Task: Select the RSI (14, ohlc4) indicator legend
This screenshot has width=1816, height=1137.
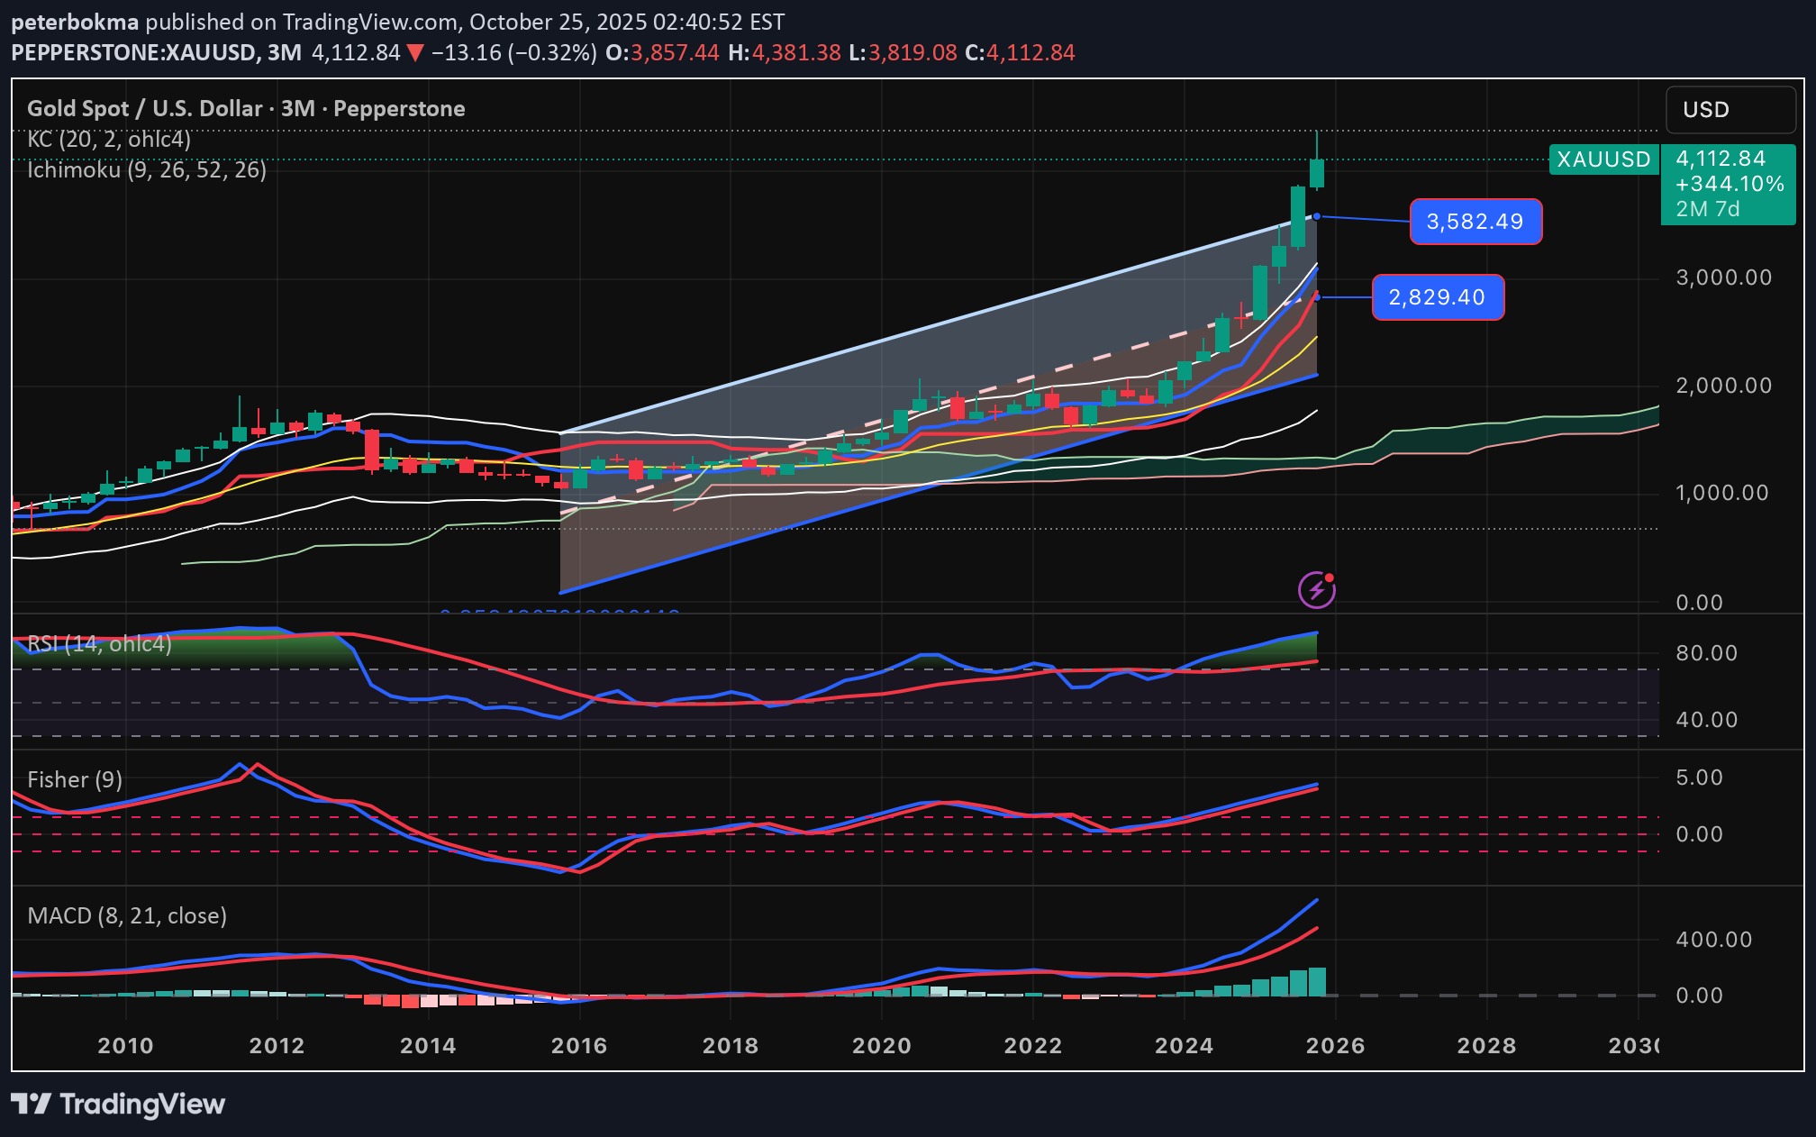Action: (99, 643)
